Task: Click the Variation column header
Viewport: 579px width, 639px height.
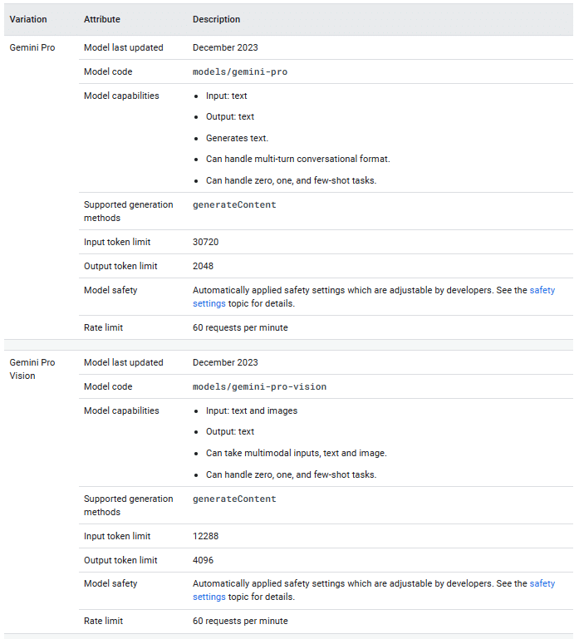Action: pos(28,19)
